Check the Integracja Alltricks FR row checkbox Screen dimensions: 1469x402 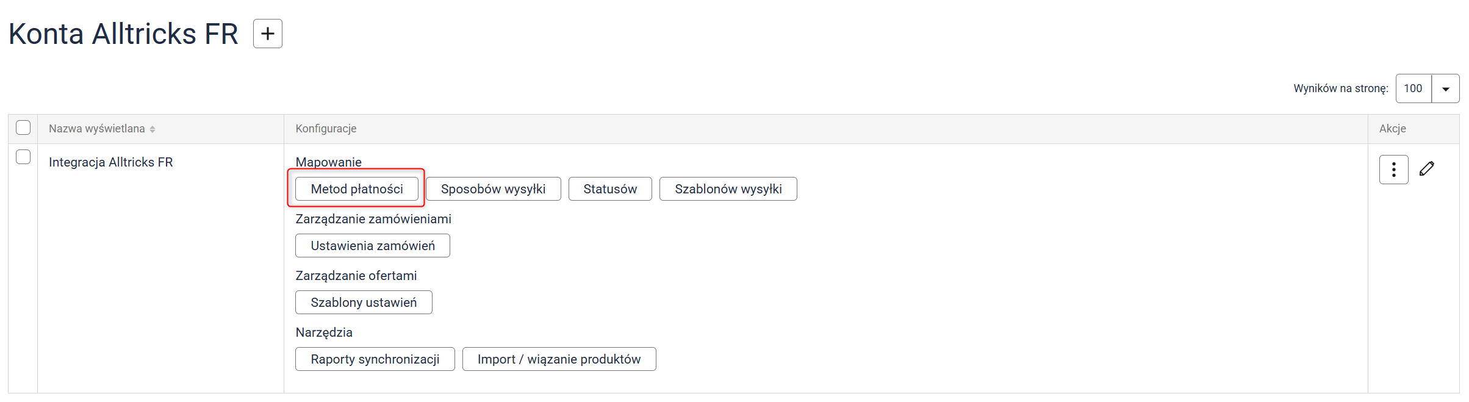click(x=23, y=157)
